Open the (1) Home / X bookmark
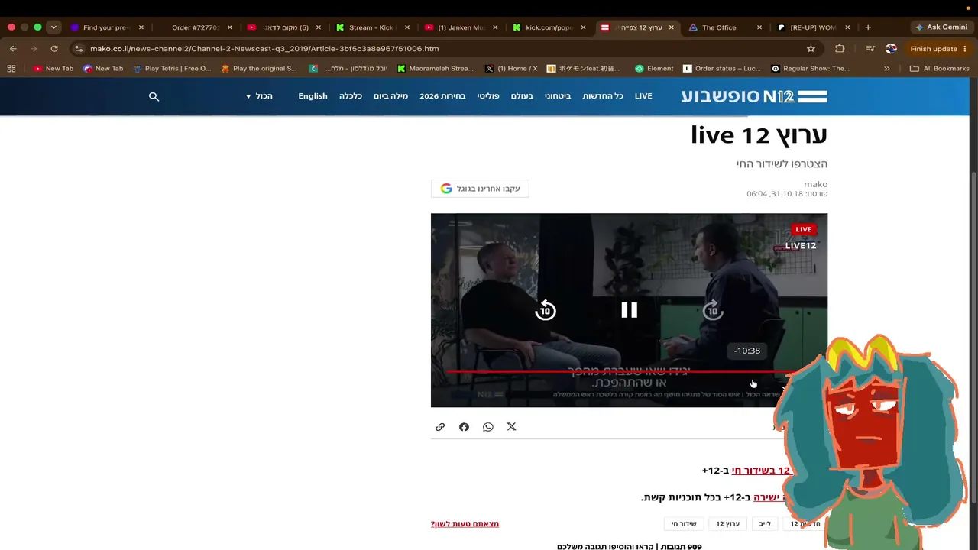 coord(510,69)
